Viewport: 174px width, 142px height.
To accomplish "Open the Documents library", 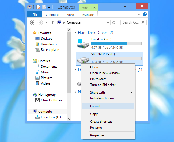I will click(x=49, y=67).
